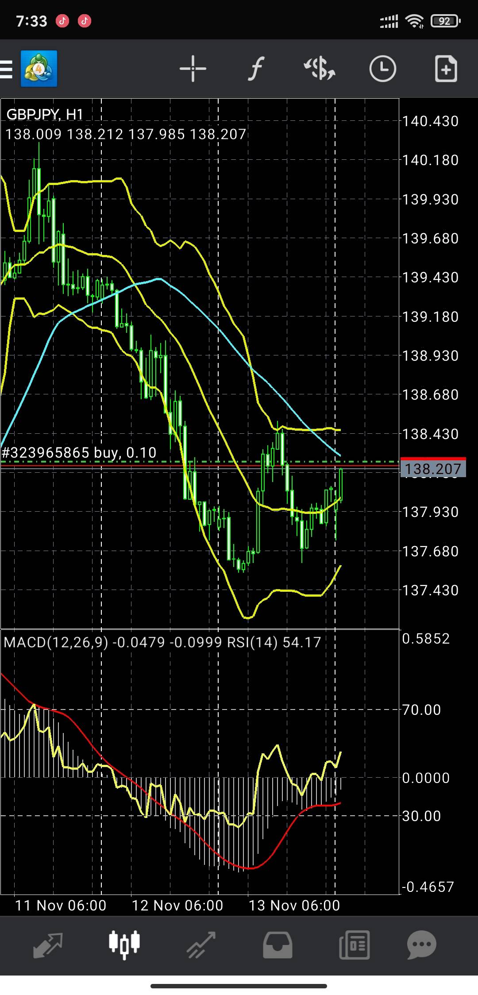
Task: Switch to the Chart candlestick tab
Action: [x=124, y=945]
